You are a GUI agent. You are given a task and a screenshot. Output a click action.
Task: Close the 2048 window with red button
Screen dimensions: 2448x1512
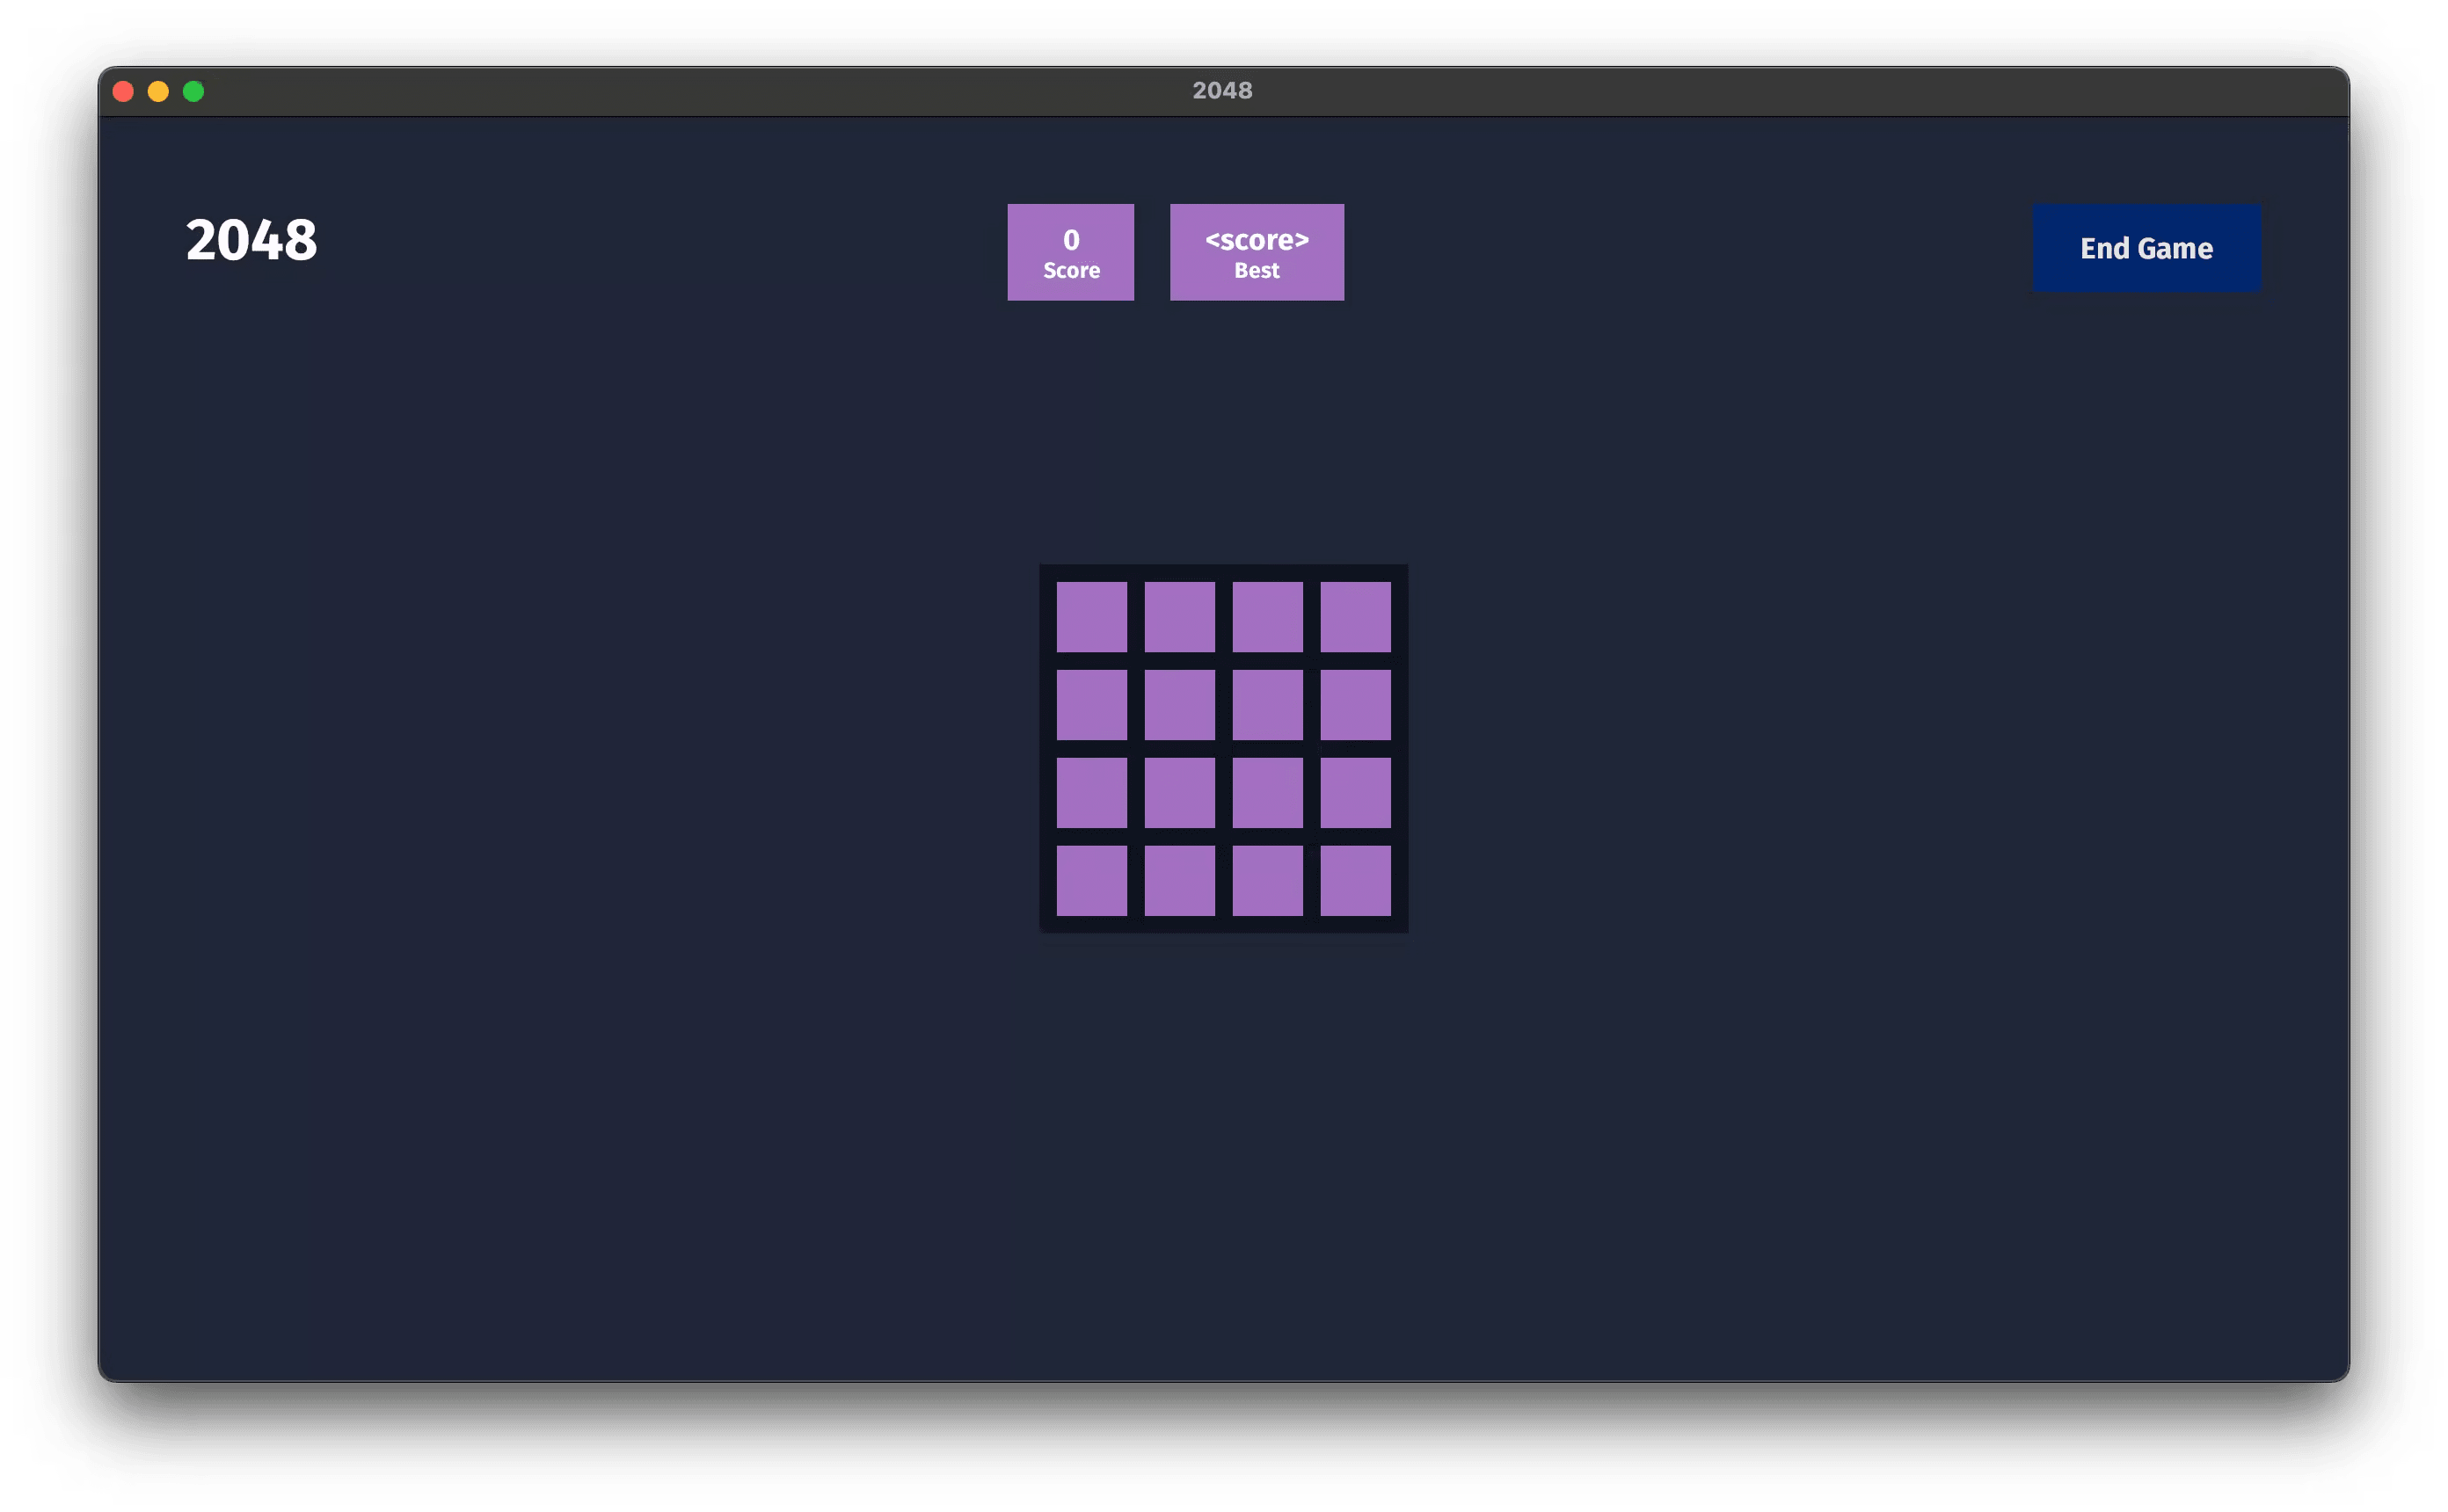coord(123,92)
